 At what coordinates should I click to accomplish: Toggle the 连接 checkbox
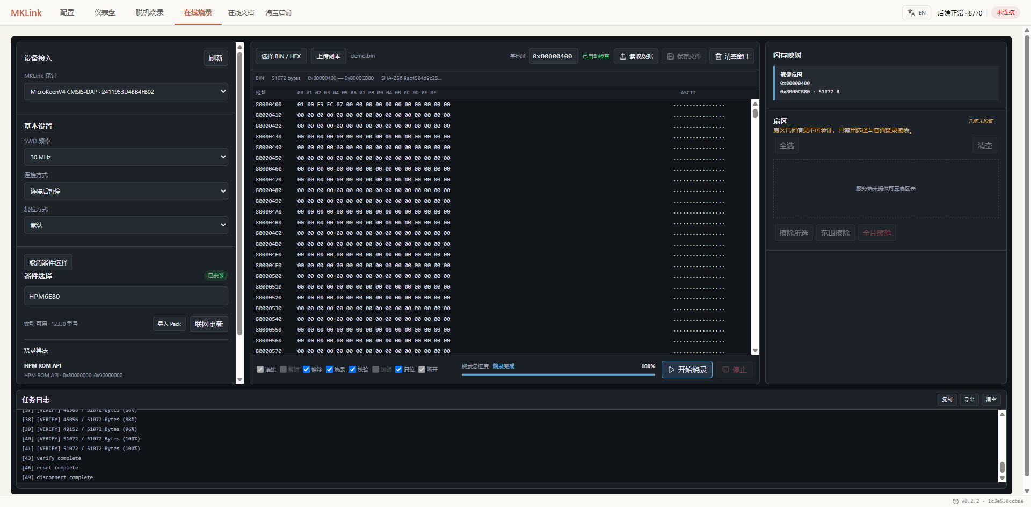[260, 369]
